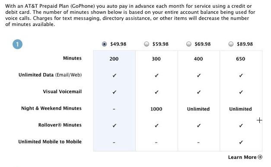Pick the $89.98 plan radio button
271x167 pixels.
click(x=231, y=44)
